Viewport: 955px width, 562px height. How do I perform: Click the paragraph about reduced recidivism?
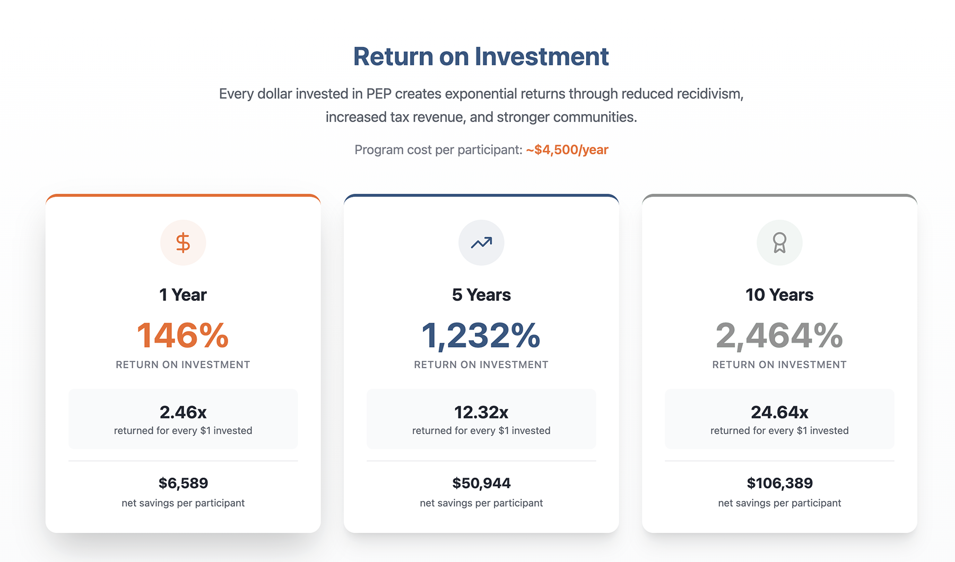point(481,105)
